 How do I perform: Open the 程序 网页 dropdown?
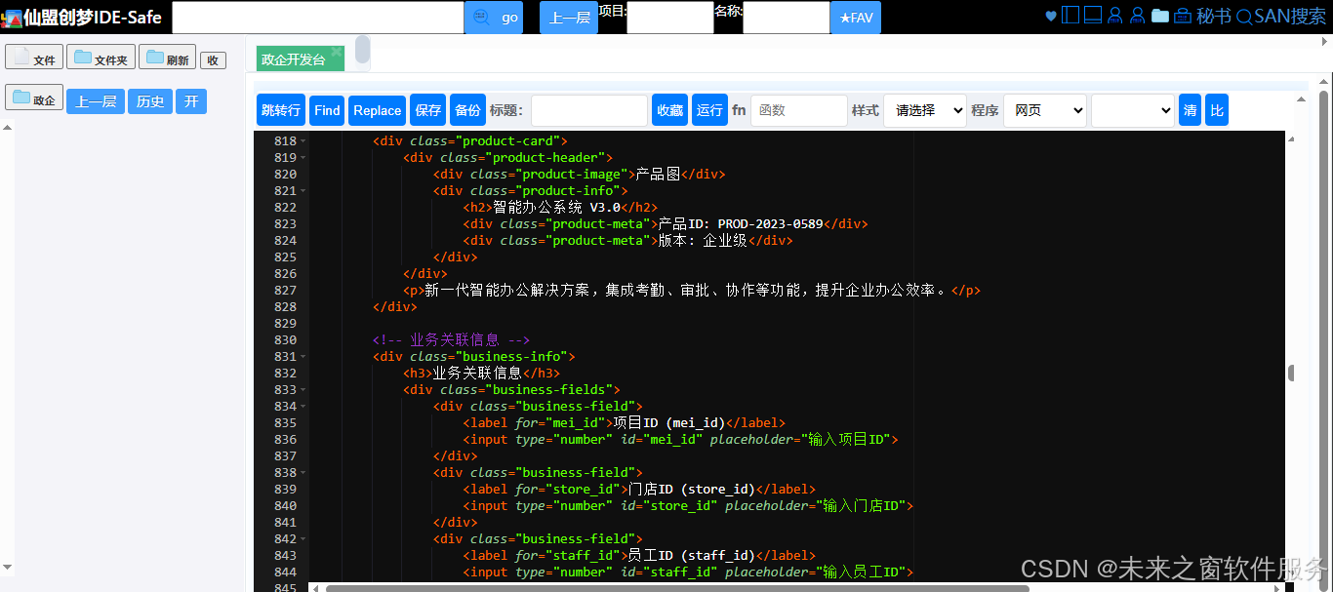1045,110
